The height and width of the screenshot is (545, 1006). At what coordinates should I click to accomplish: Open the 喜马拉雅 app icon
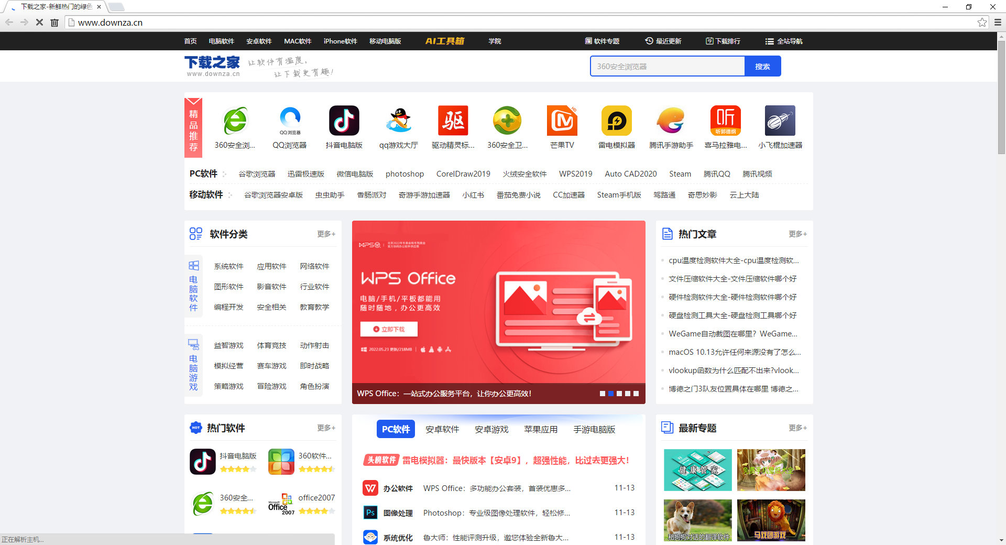[726, 121]
